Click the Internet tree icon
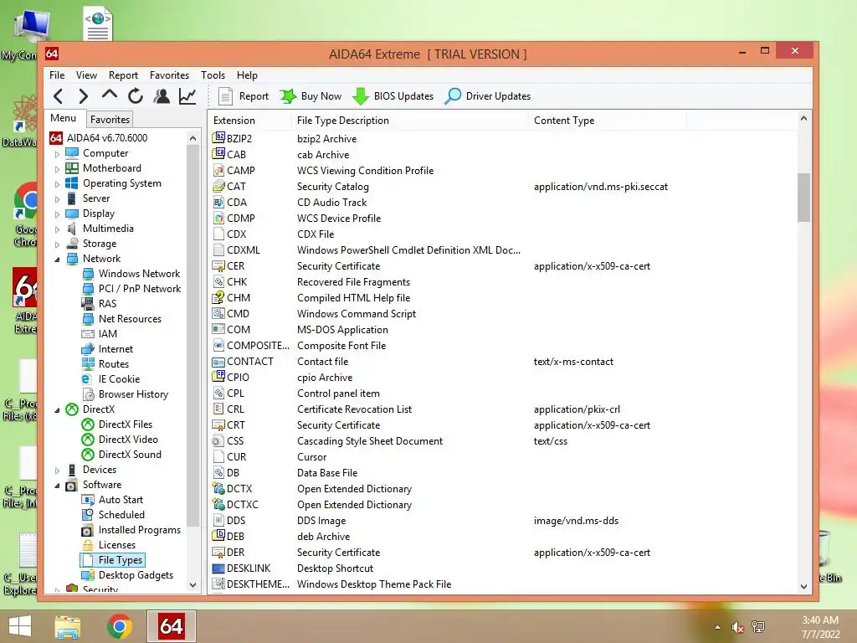 [87, 349]
